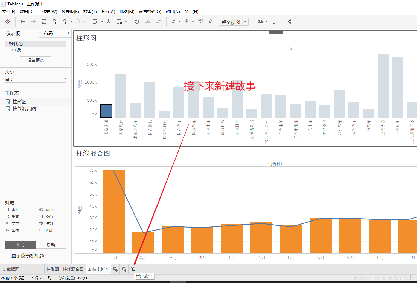Expand dropdown arrow beside paperclip group icon

[x=193, y=22]
